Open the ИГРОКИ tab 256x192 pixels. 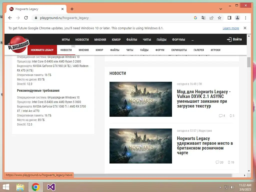pyautogui.click(x=215, y=50)
